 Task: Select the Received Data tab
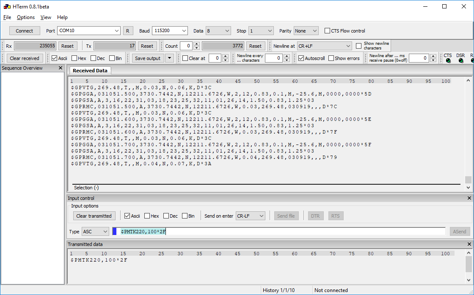(x=90, y=70)
